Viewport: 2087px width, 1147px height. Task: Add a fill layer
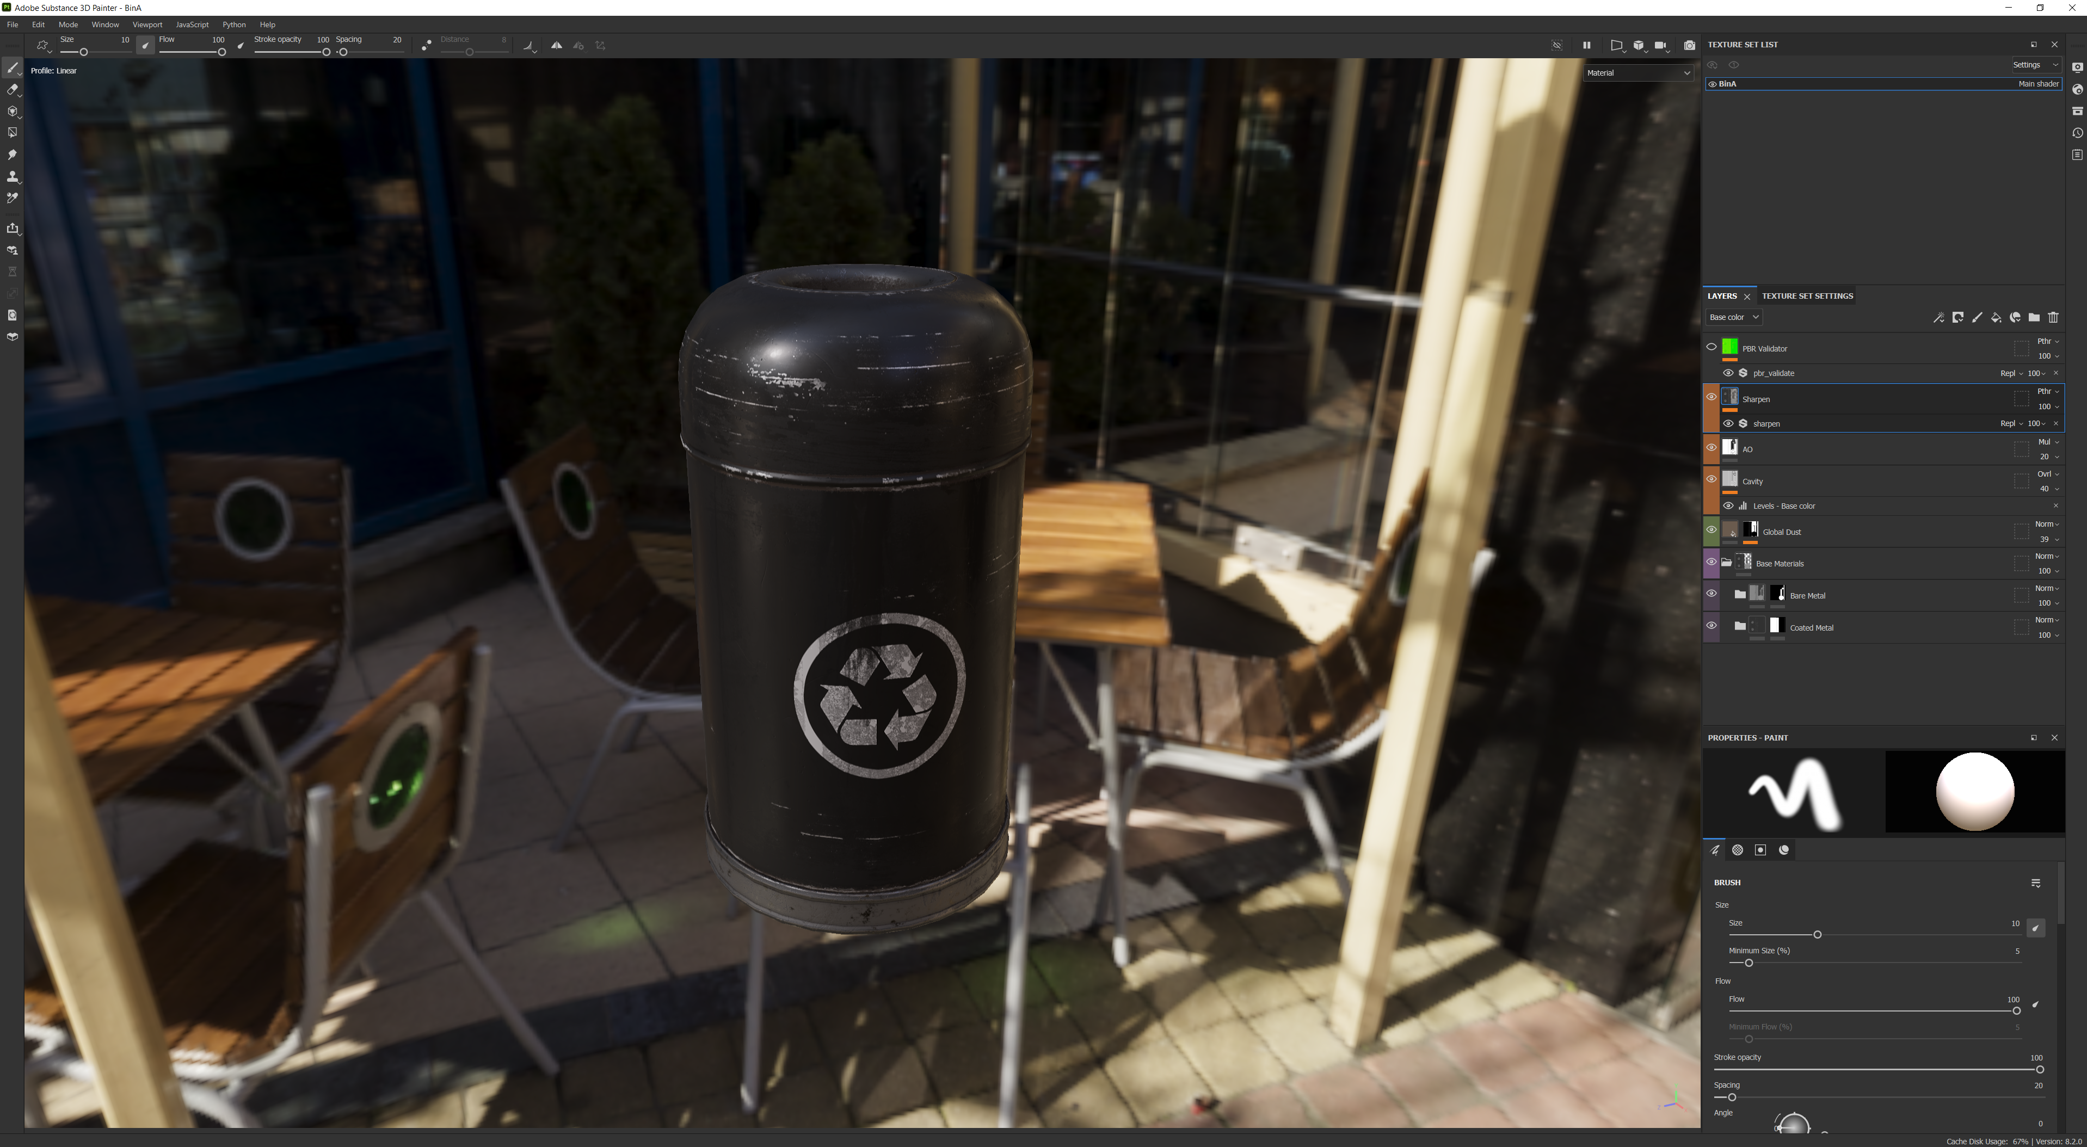coord(1996,318)
